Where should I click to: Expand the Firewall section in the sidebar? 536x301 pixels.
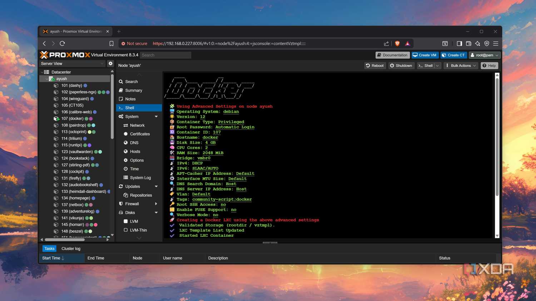[133, 204]
